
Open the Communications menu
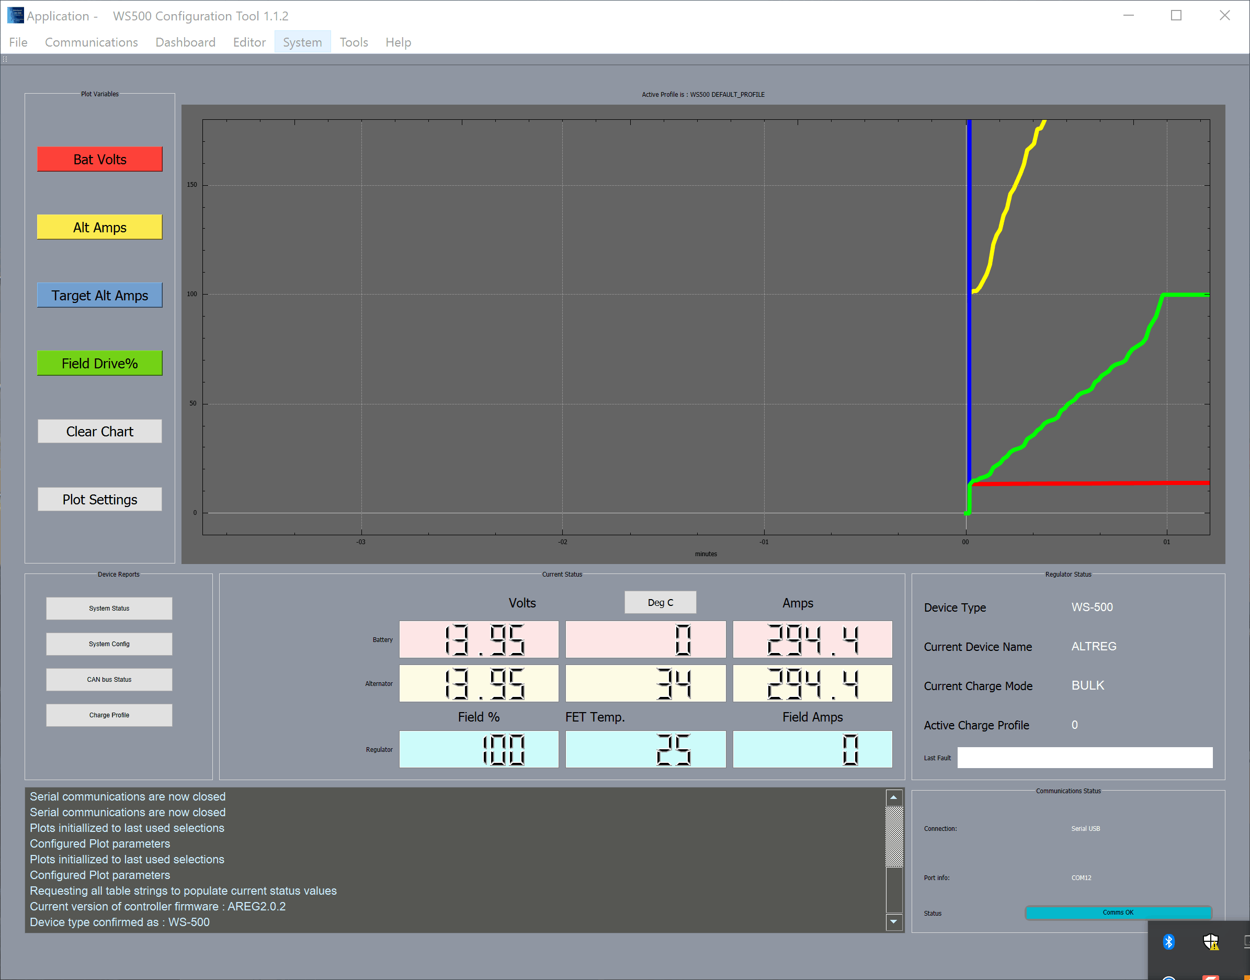point(91,42)
